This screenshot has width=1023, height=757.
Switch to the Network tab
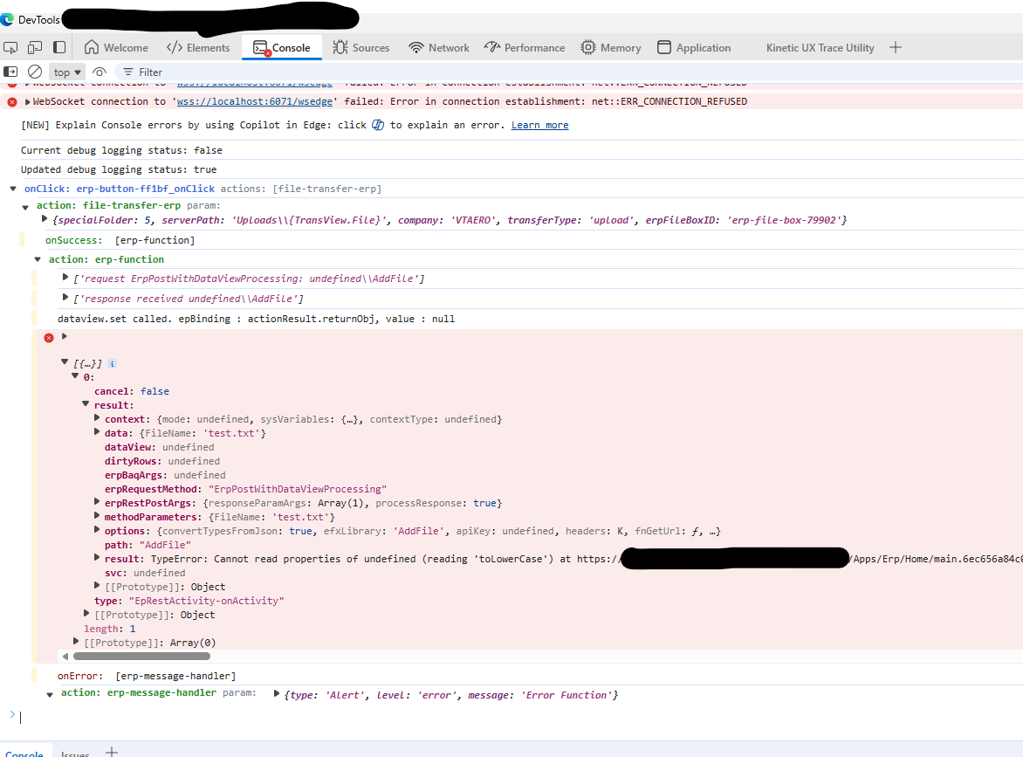pyautogui.click(x=439, y=47)
